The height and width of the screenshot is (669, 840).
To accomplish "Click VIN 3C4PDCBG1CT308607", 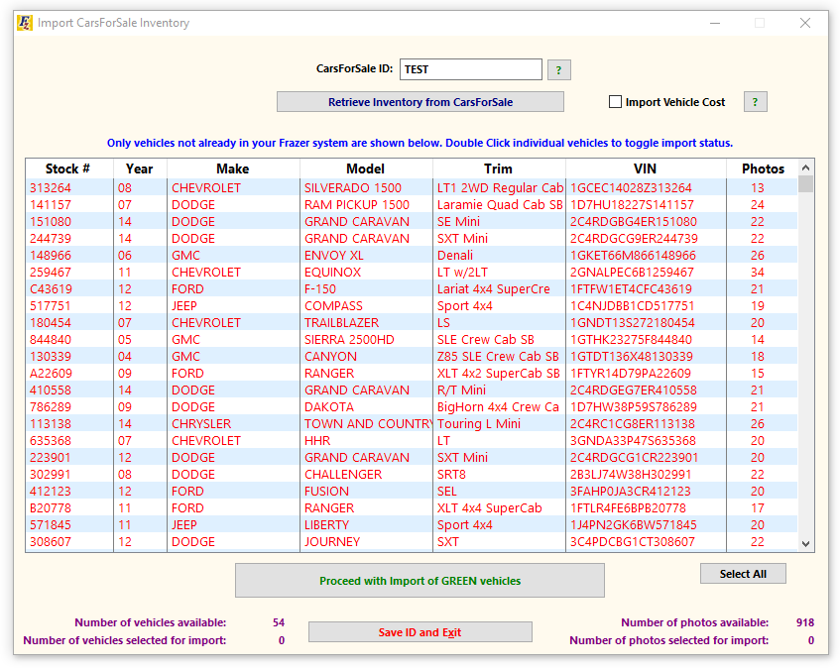I will click(x=632, y=542).
